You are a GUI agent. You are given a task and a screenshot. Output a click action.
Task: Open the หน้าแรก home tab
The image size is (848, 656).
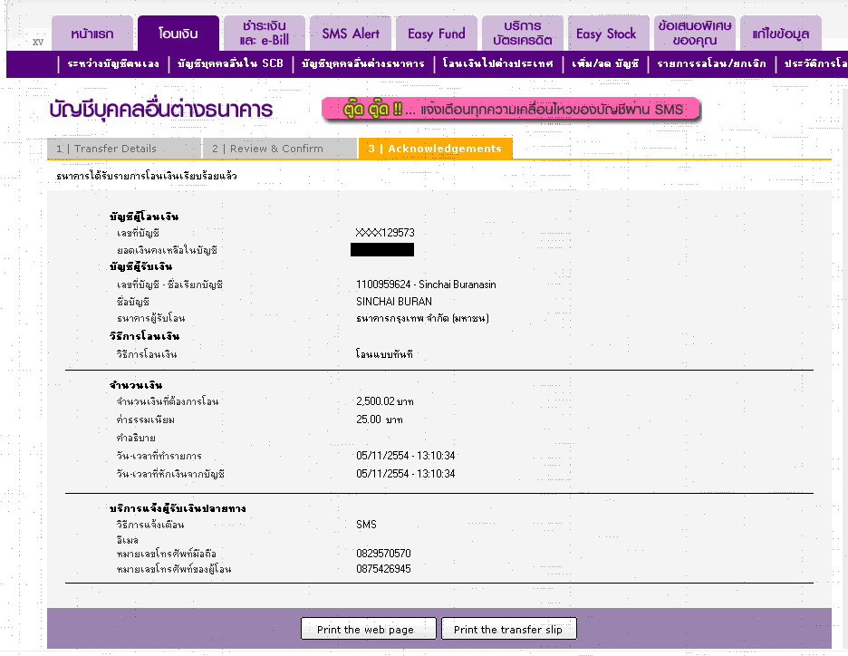(x=92, y=34)
